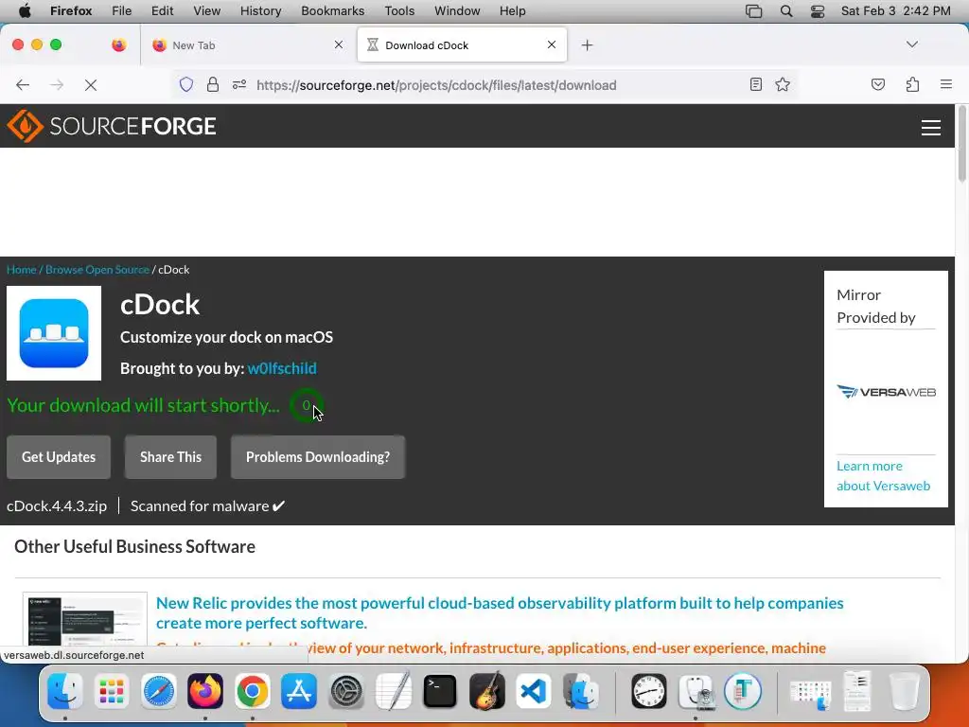Open the Apple menu
Image resolution: width=969 pixels, height=727 pixels.
point(25,11)
